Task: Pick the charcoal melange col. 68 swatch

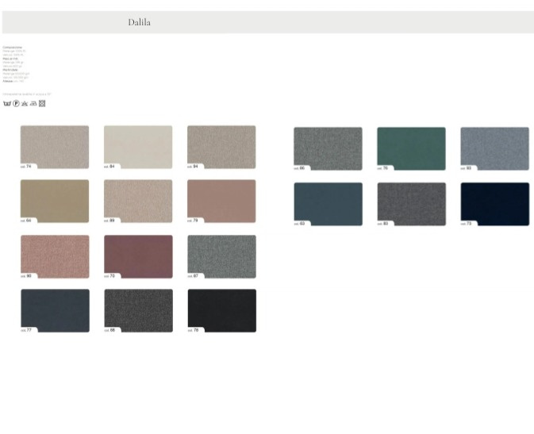Action: pos(138,309)
